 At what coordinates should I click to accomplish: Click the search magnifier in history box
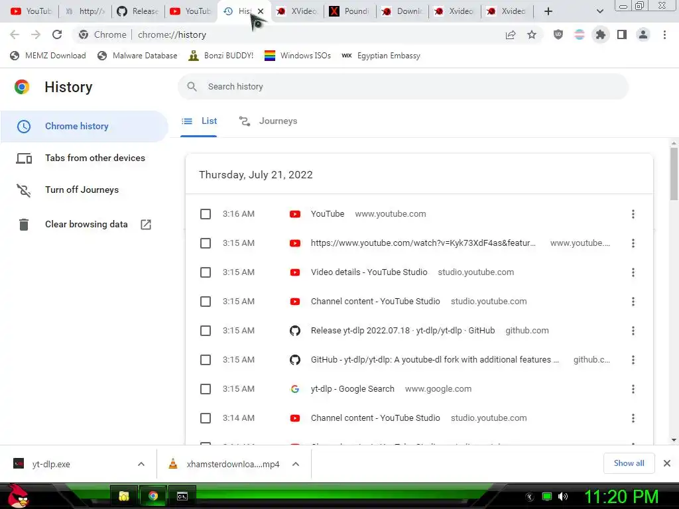[192, 87]
